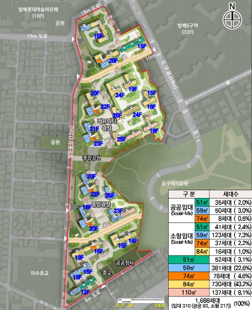
Task: Click the 84㎡ yellow legend row
Action: point(211,284)
